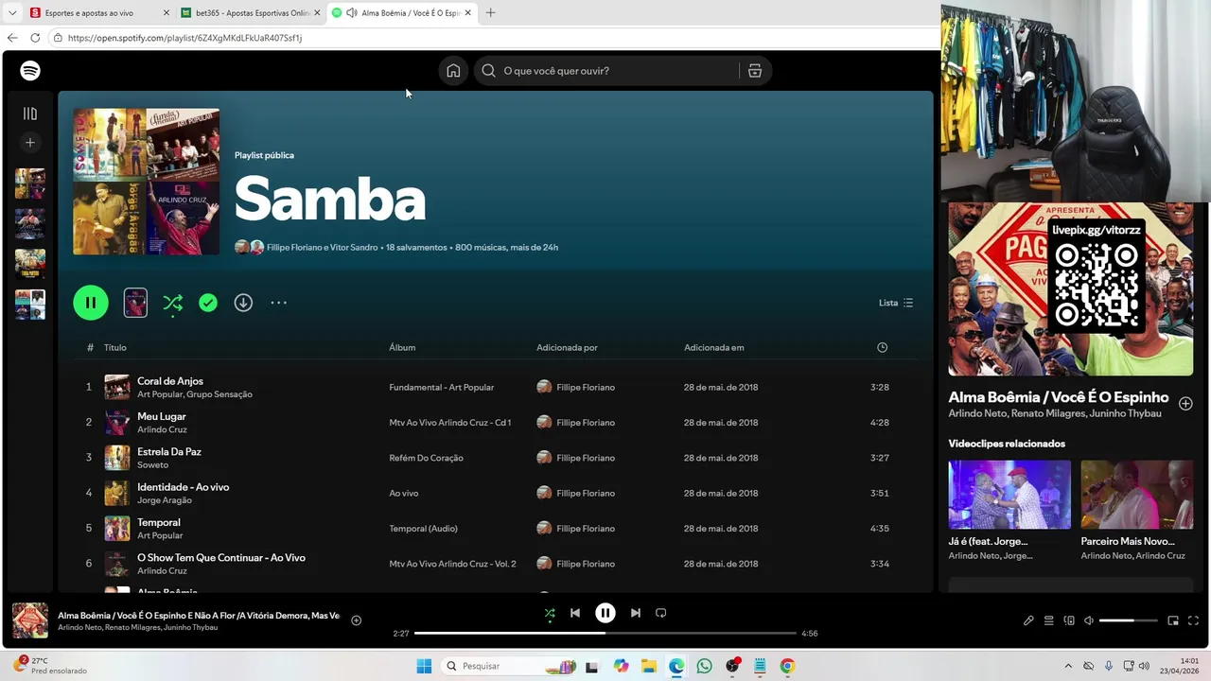Switch to the 'Esportes e apostas ao vivo' browser tab
Viewport: 1211px width, 681px height.
coord(98,13)
